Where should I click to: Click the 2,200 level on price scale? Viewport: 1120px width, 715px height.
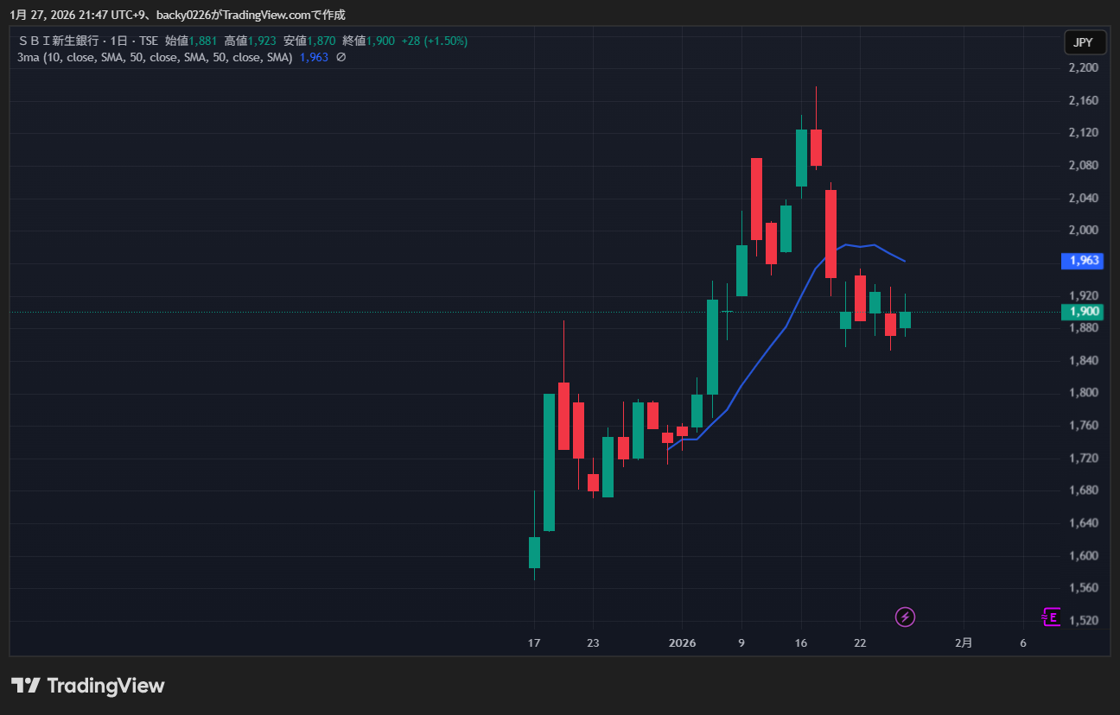click(1083, 68)
